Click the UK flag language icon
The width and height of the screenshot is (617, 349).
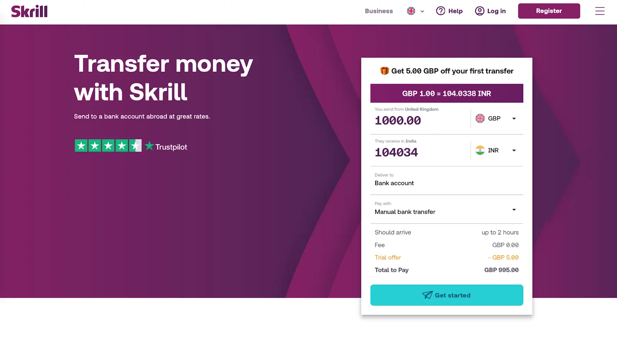click(x=411, y=11)
